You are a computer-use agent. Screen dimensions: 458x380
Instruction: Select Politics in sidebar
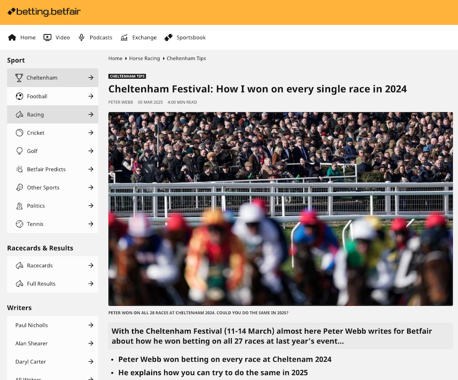(x=53, y=206)
